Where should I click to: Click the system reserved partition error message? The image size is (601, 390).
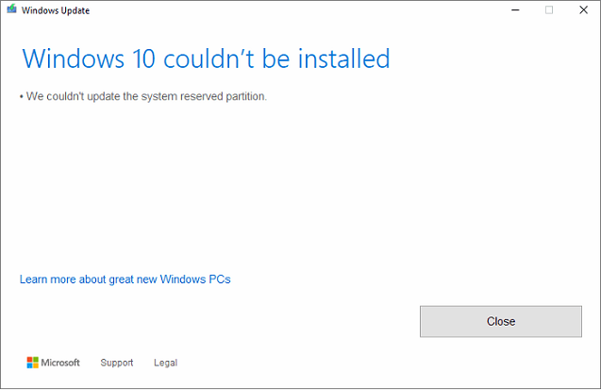[x=146, y=96]
